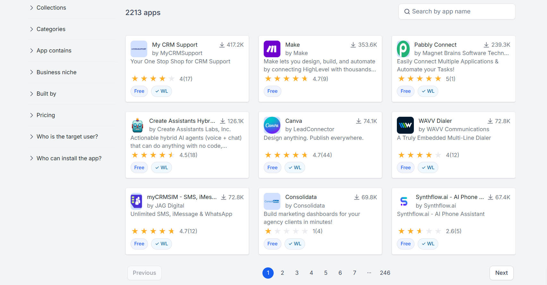The height and width of the screenshot is (285, 547).
Task: Click download icon beside 126.1K
Action: (x=223, y=121)
